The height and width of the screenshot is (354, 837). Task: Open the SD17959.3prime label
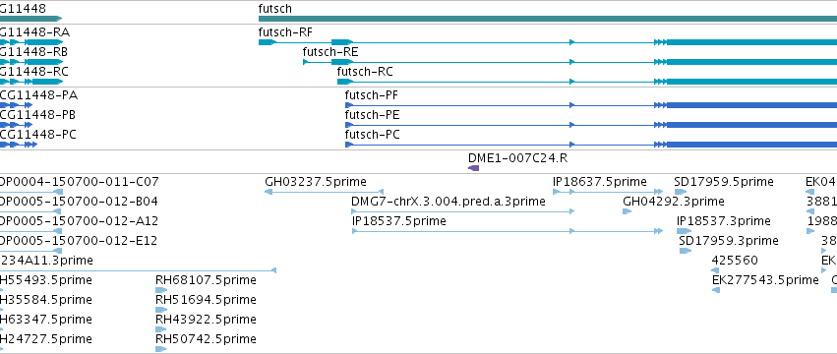[729, 241]
